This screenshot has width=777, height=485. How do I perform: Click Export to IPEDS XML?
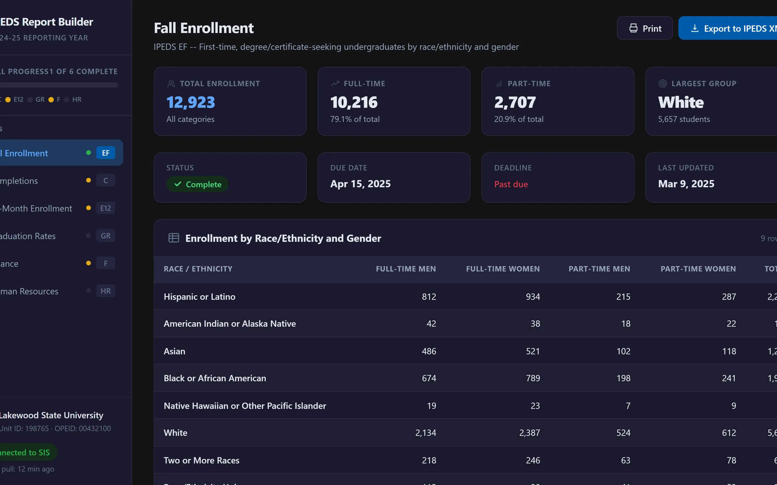[x=735, y=28]
